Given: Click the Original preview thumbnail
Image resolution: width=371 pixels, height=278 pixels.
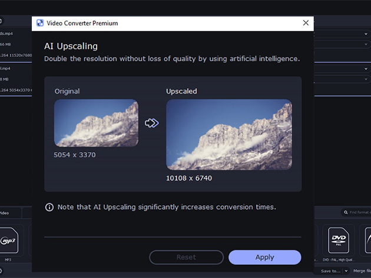Looking at the screenshot, I should pyautogui.click(x=97, y=123).
